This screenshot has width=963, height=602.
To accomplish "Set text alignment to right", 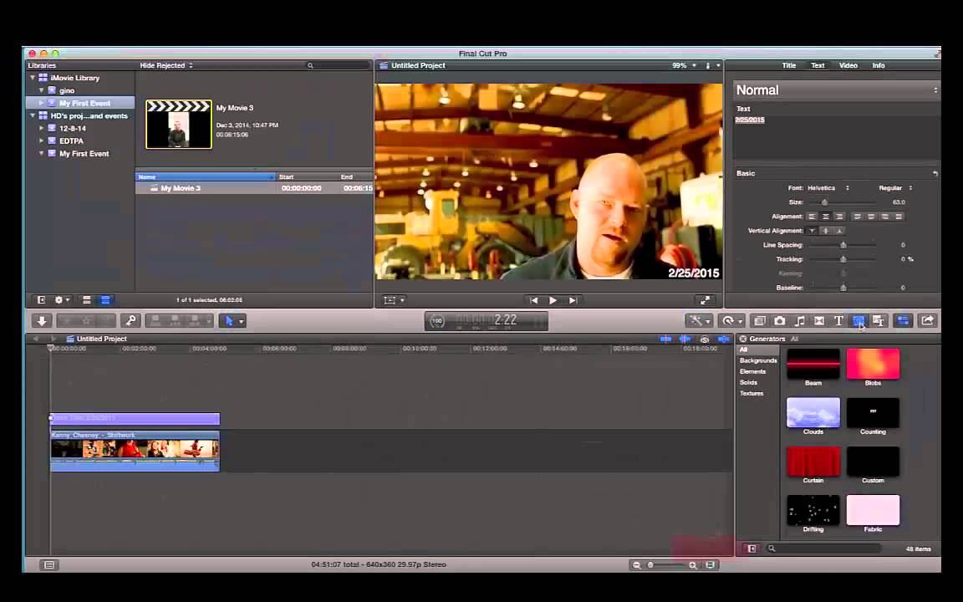I will click(839, 217).
